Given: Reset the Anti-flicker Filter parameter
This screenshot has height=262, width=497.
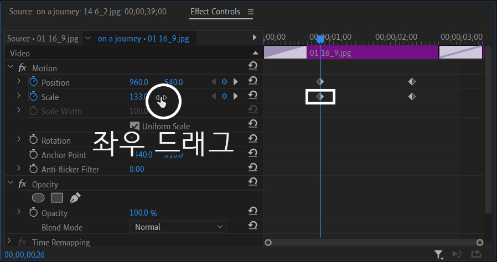Looking at the screenshot, I should coord(252,167).
